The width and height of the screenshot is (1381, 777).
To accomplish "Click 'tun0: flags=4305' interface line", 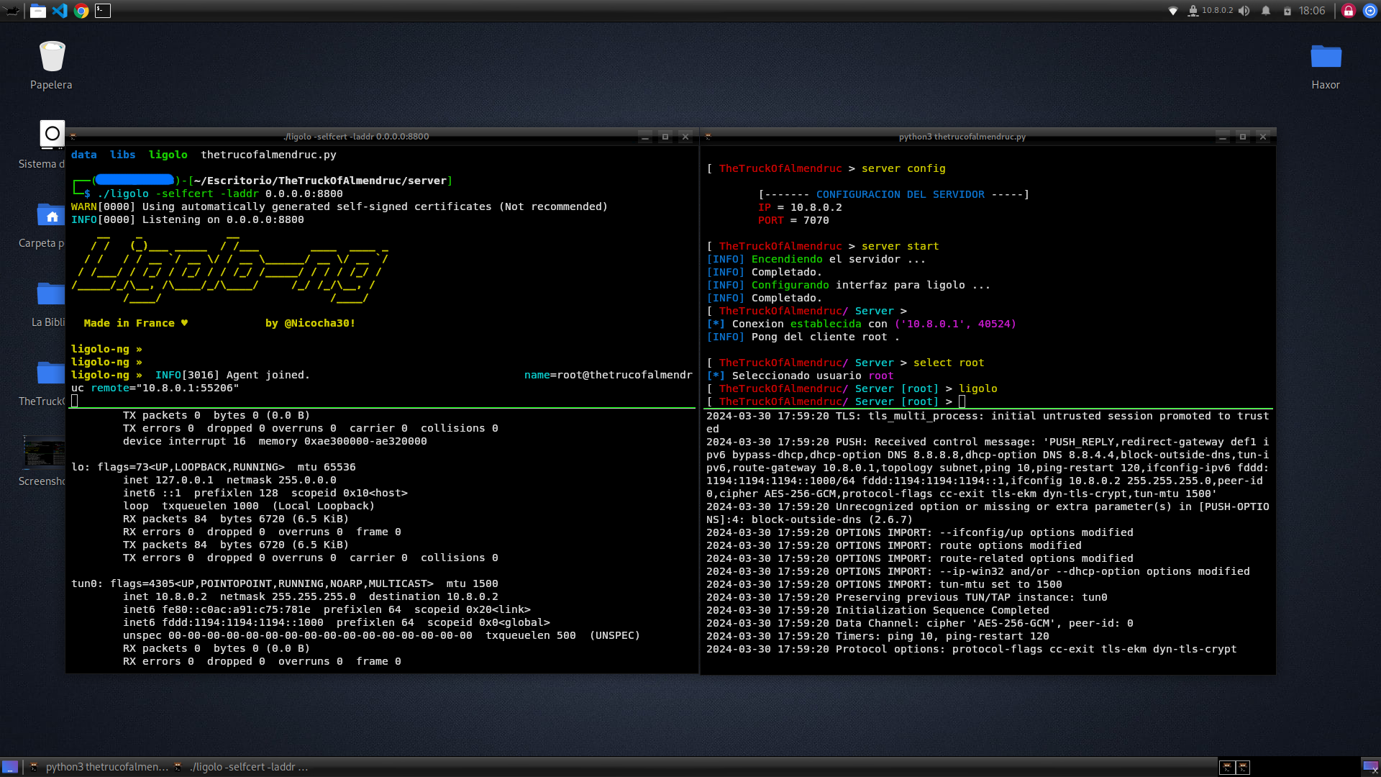I will point(285,583).
